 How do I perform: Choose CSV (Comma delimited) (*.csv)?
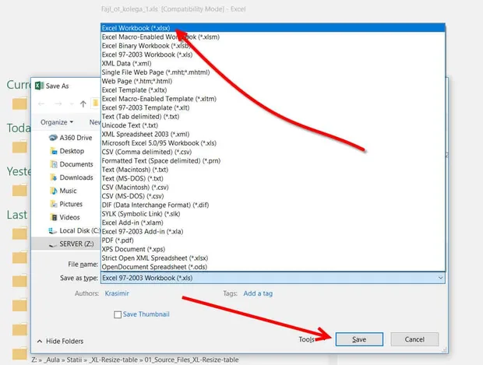click(273, 152)
